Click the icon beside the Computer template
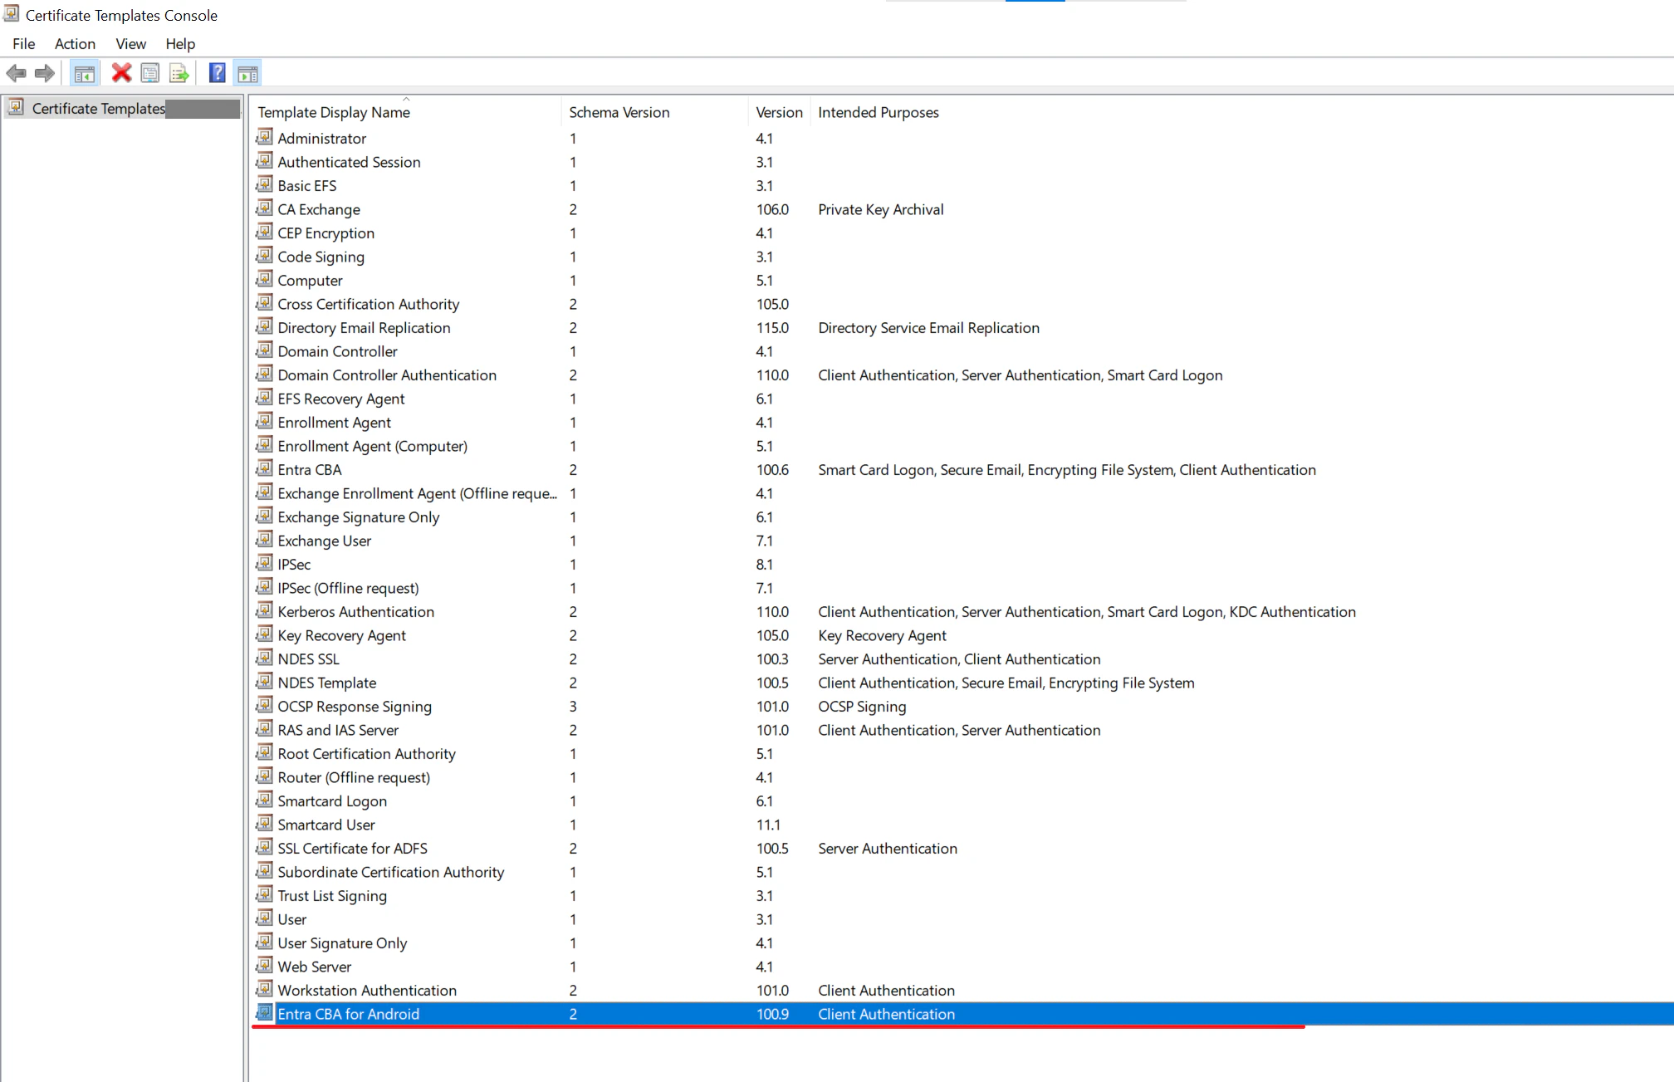Image resolution: width=1674 pixels, height=1082 pixels. 265,279
